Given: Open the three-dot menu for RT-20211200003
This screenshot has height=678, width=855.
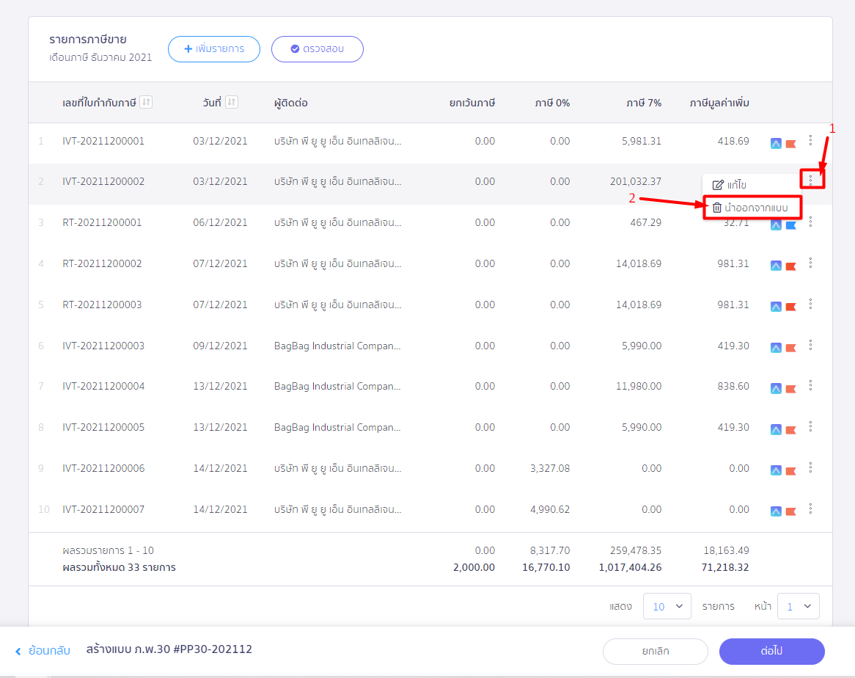Looking at the screenshot, I should (810, 304).
